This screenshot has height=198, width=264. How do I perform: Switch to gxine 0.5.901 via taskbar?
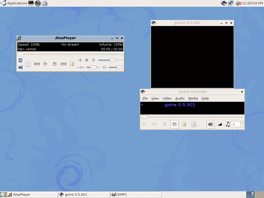(x=84, y=195)
